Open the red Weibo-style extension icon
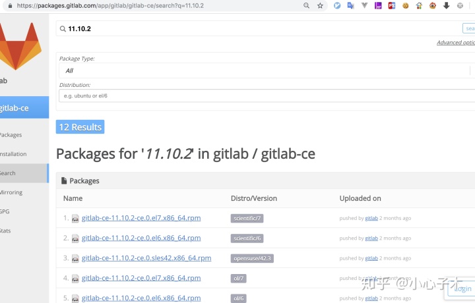This screenshot has width=475, height=303. pos(433,5)
